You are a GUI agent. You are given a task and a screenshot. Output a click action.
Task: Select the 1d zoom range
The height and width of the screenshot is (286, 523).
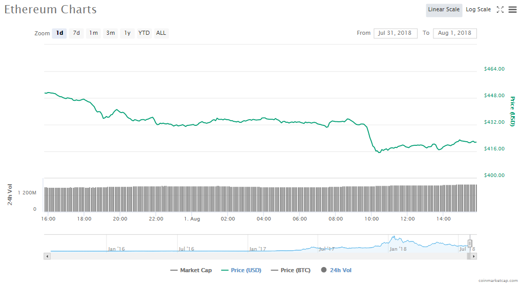coord(59,33)
